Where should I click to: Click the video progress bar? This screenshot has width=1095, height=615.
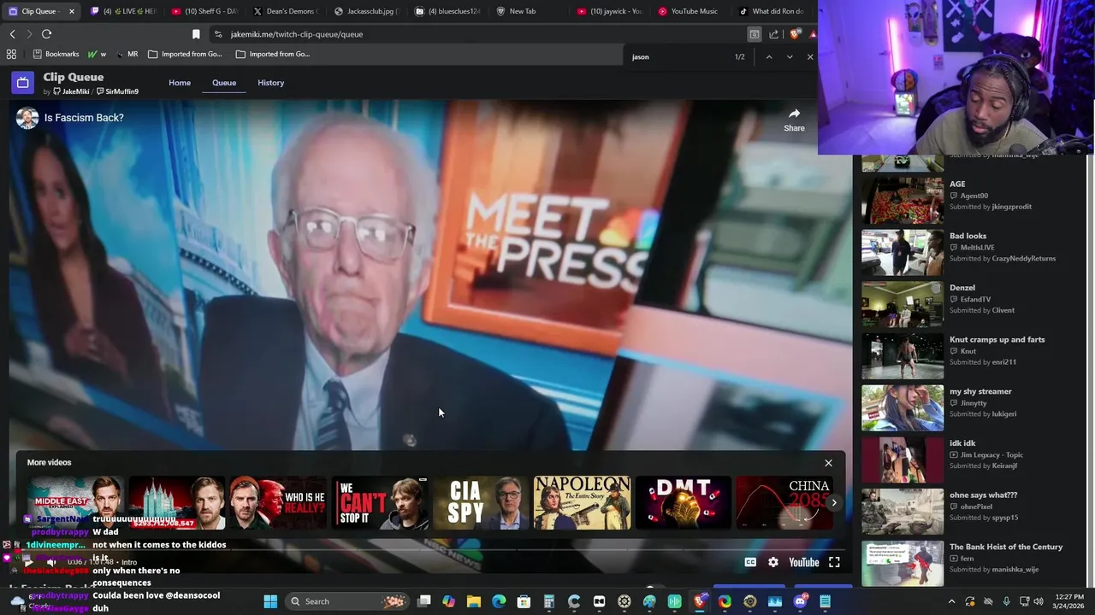(x=430, y=550)
